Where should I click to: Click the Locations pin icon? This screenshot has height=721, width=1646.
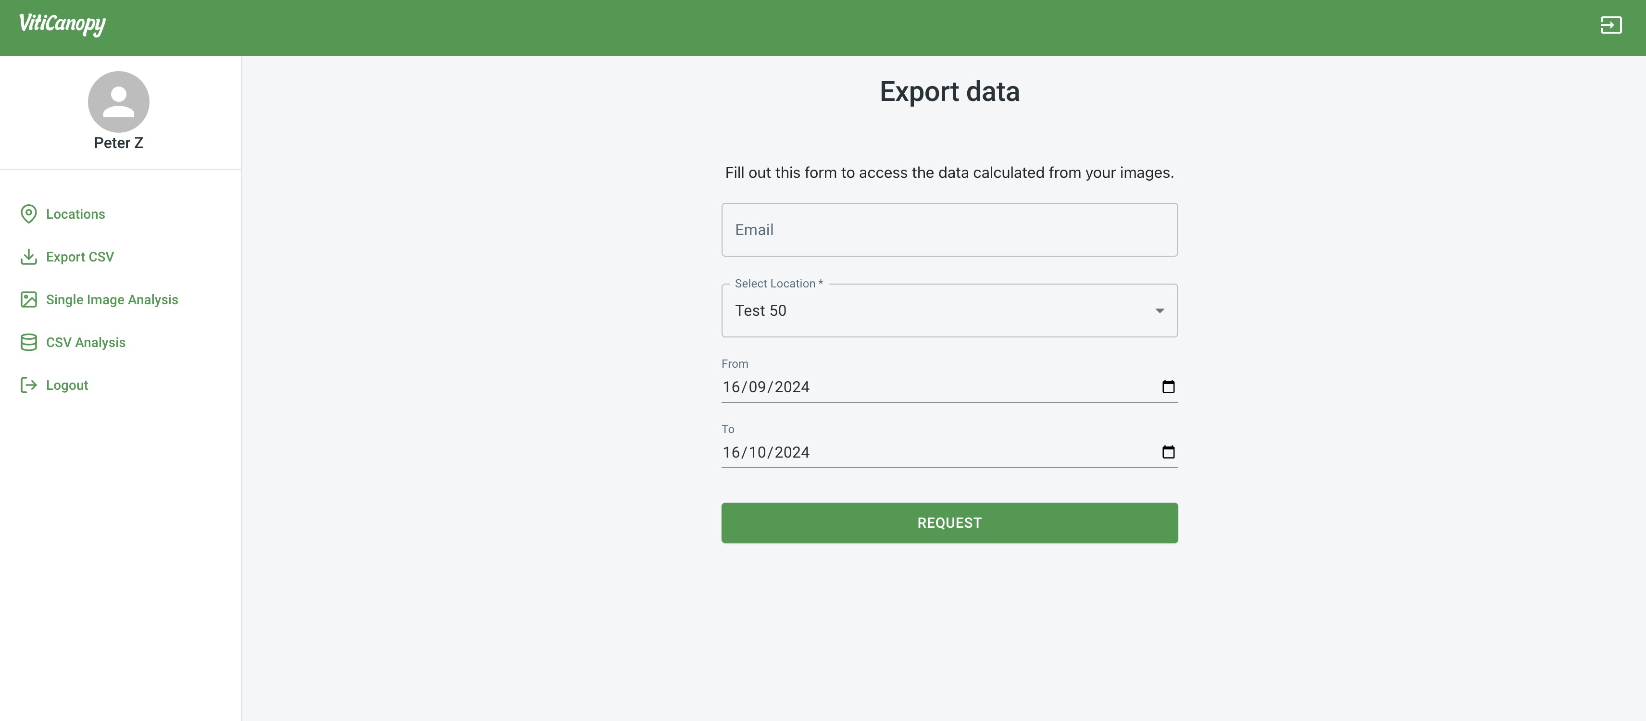(x=29, y=214)
